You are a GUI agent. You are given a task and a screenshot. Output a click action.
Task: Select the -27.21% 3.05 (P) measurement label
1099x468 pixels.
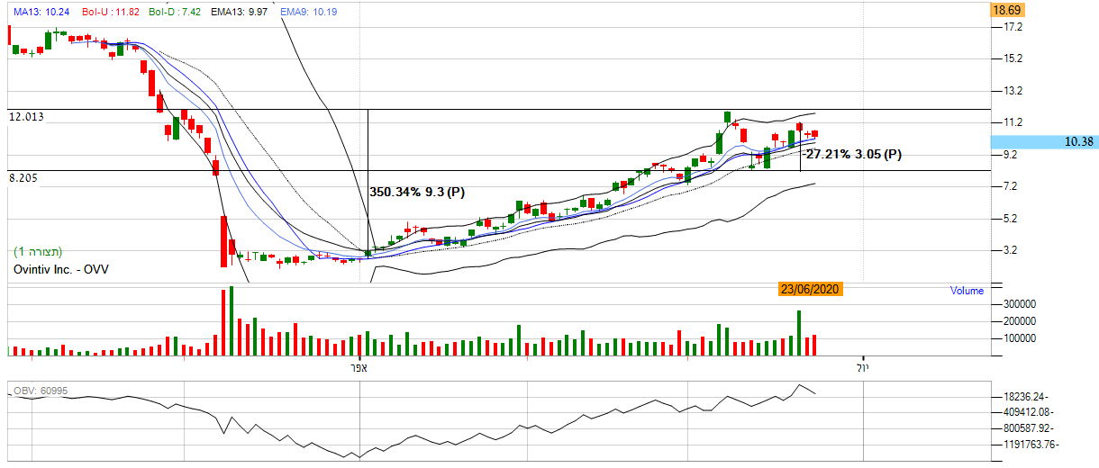pos(852,155)
